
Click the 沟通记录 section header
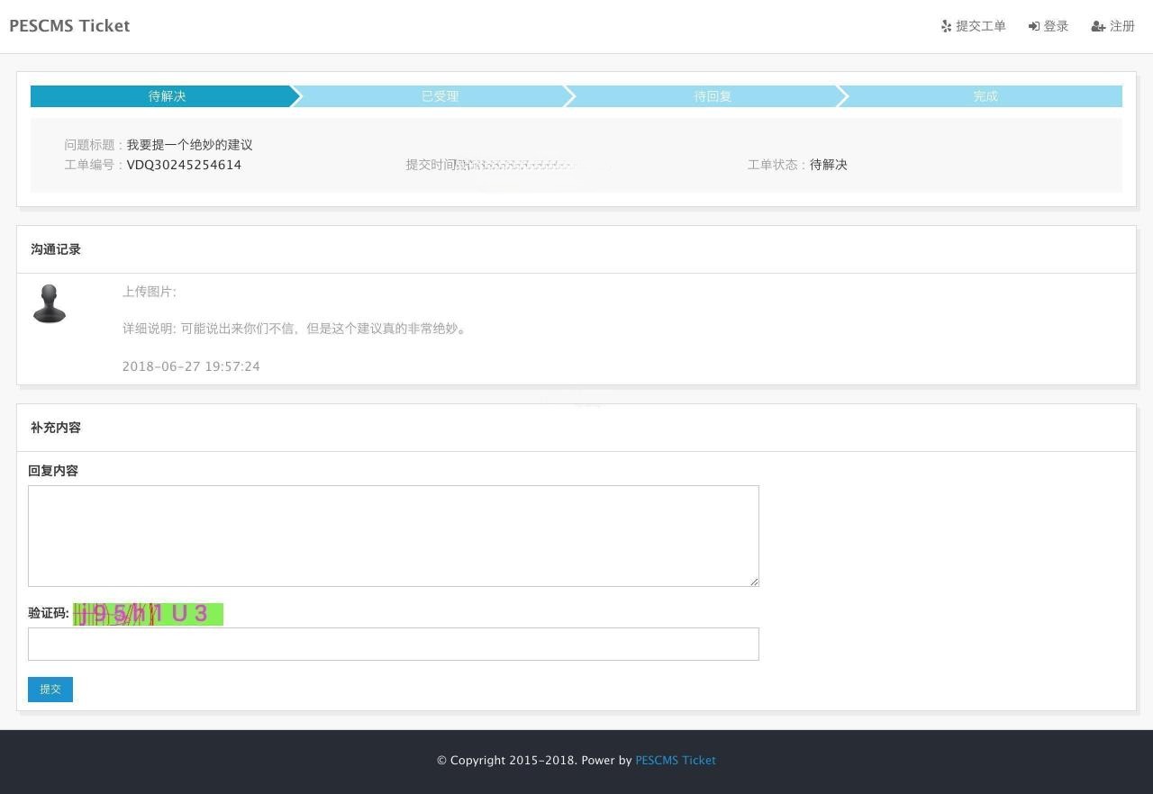click(x=55, y=248)
